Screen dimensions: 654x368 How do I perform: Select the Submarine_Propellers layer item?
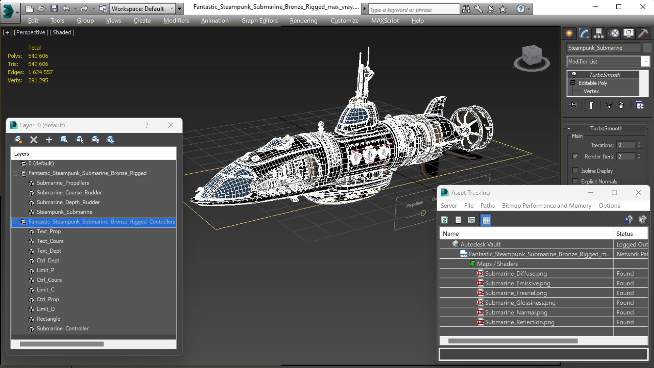click(63, 183)
